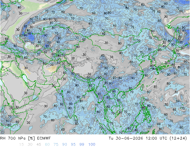
Task: Click the legend value 45
Action: (39, 145)
